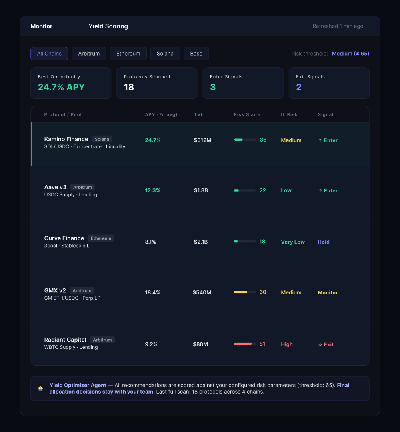Open the Enter Signals card

pyautogui.click(x=243, y=83)
